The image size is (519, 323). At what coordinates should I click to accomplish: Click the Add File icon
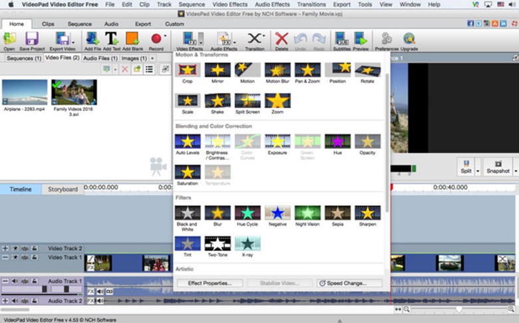(x=92, y=39)
